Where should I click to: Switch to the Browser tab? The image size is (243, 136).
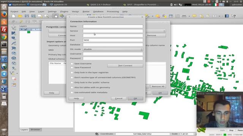pos(35,130)
